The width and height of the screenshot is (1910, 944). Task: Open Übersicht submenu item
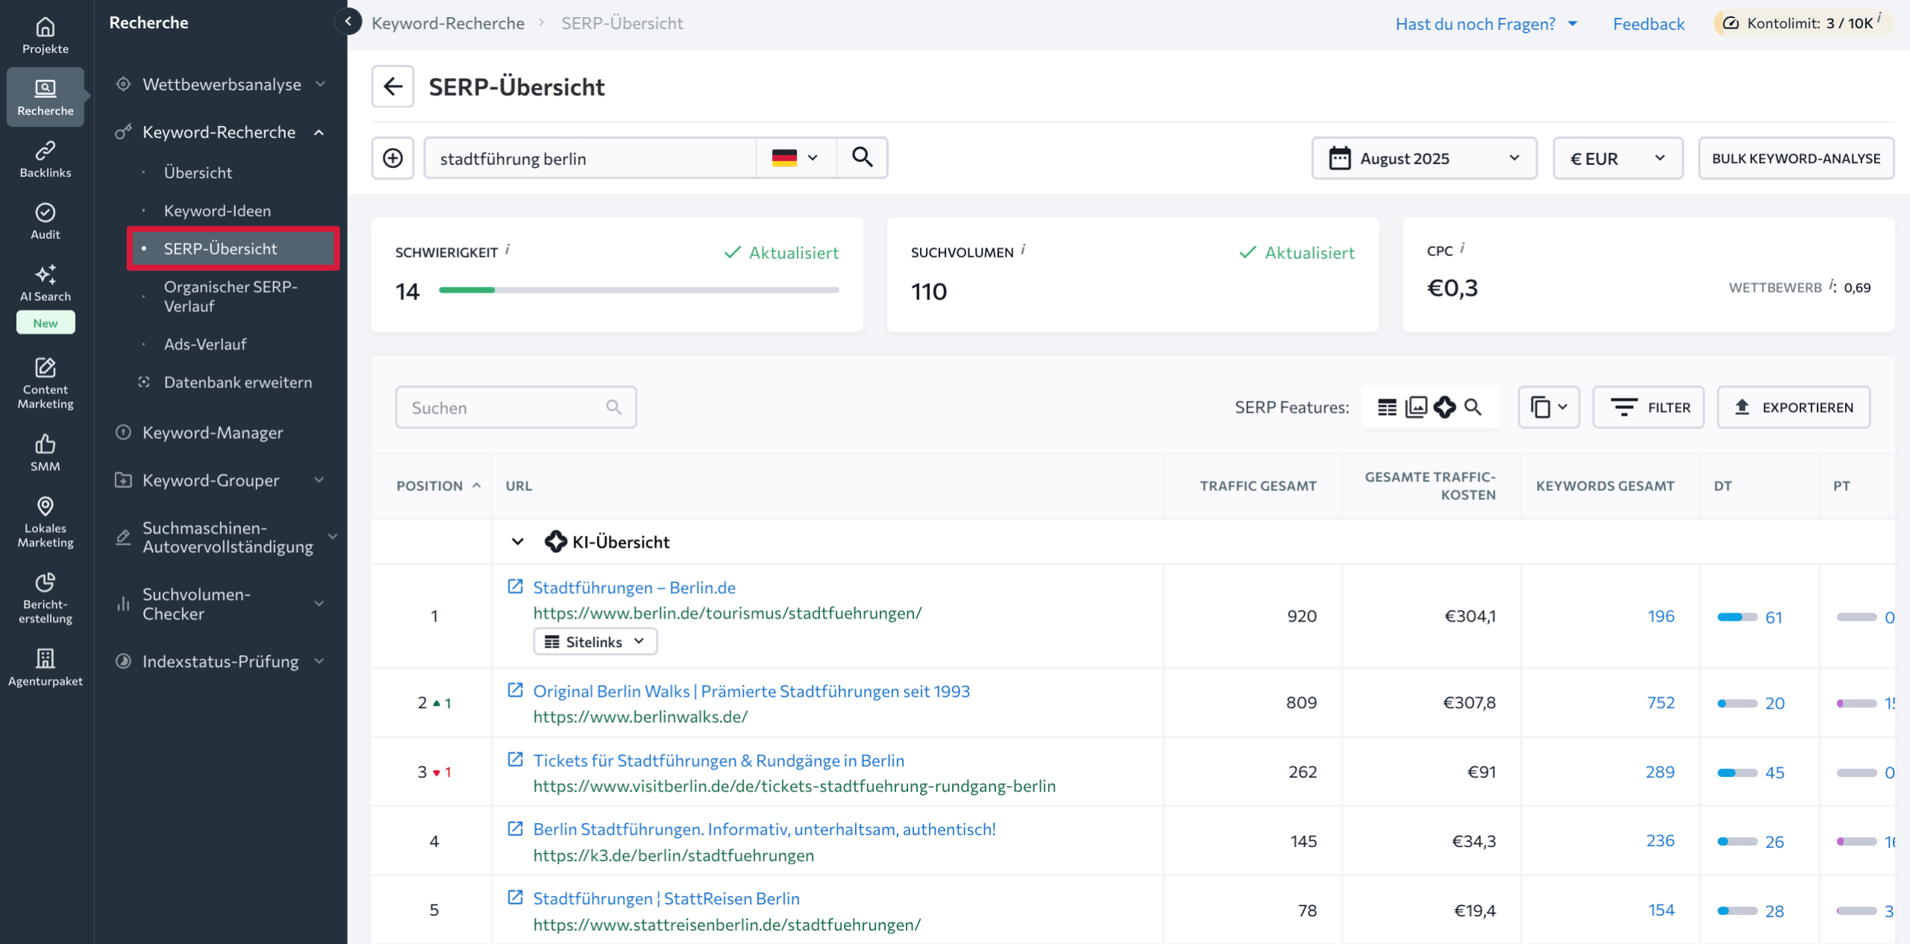(x=198, y=172)
